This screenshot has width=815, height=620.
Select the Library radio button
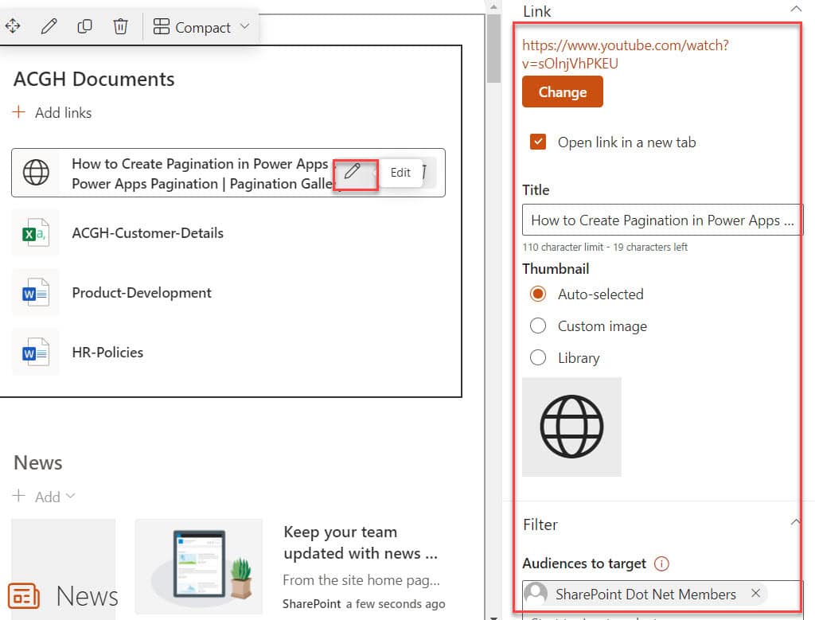coord(538,357)
